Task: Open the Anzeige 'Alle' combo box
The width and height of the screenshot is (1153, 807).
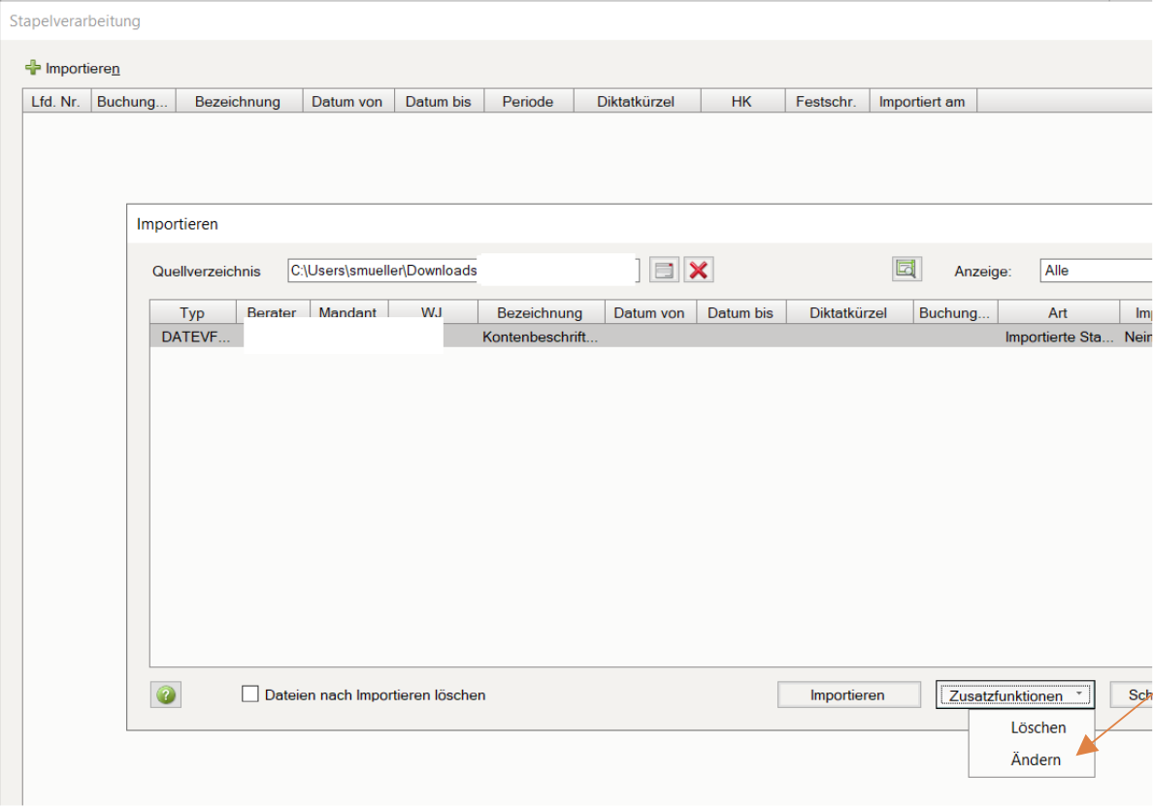Action: coord(1095,272)
